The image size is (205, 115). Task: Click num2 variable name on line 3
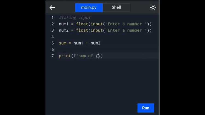(x=64, y=30)
